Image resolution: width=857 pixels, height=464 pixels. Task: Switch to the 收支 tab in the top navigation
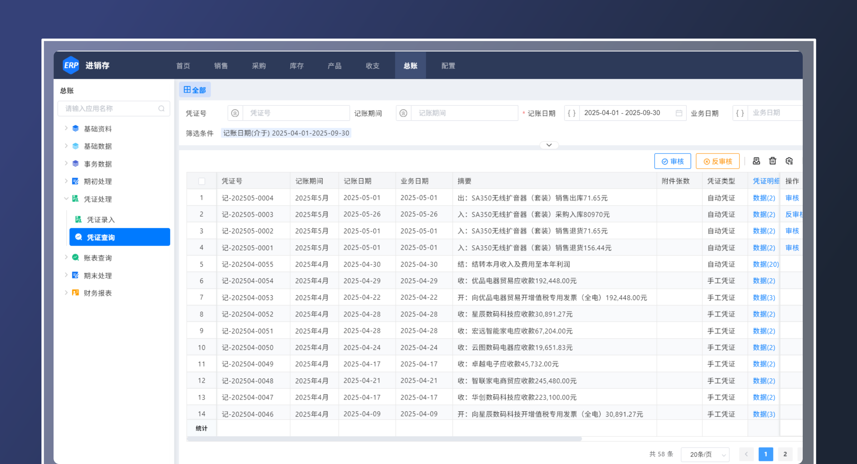pyautogui.click(x=372, y=65)
